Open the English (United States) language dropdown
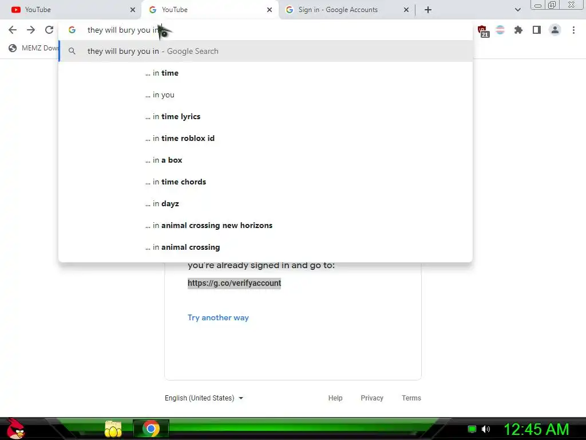This screenshot has height=440, width=586. click(204, 398)
